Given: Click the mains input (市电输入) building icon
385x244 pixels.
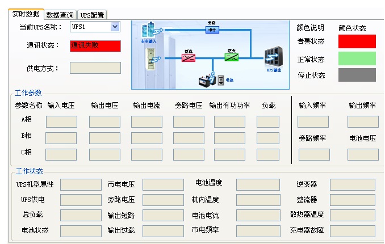Looking at the screenshot, I should tap(149, 31).
